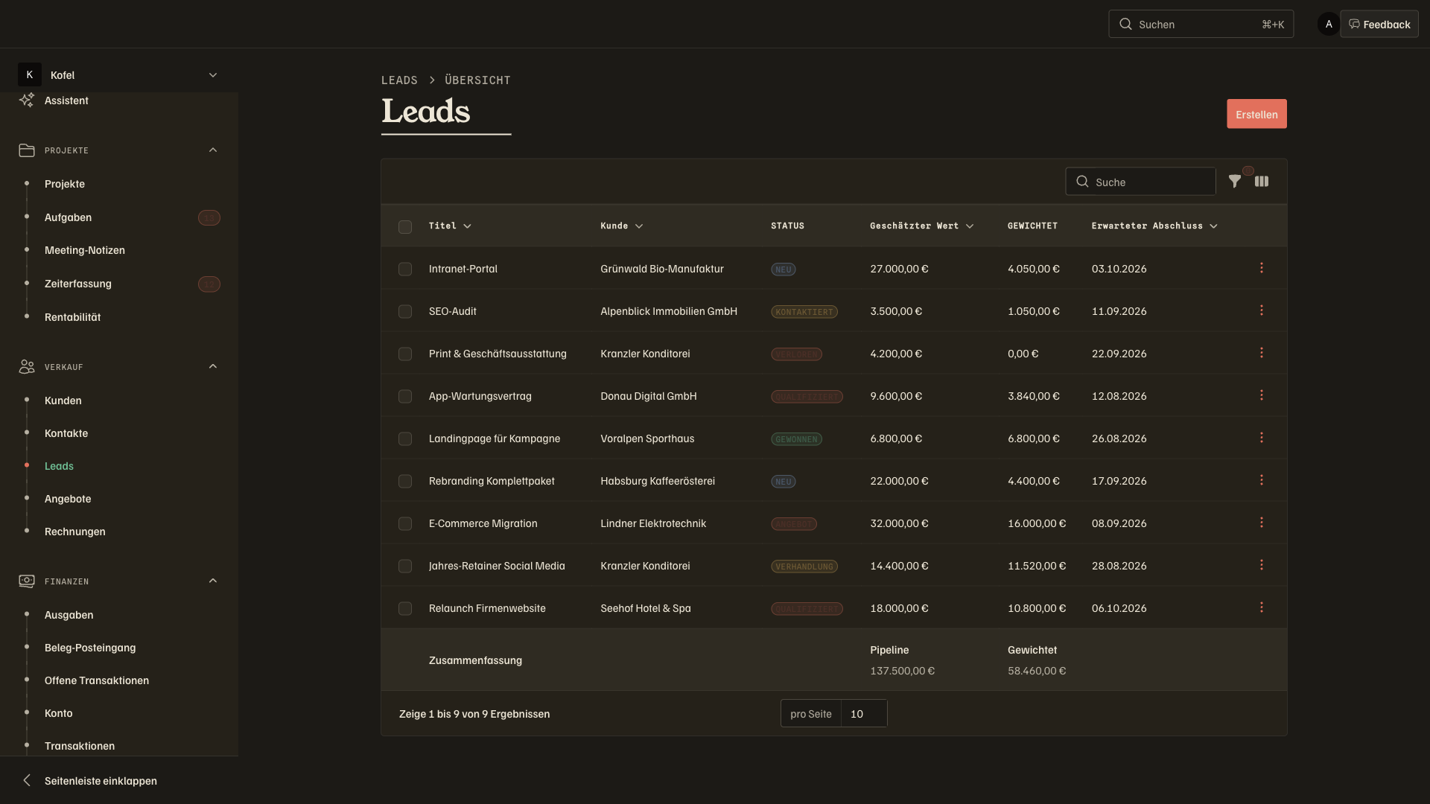1430x804 pixels.
Task: Open row actions for Jahres-Retainer Social Media
Action: (x=1262, y=565)
